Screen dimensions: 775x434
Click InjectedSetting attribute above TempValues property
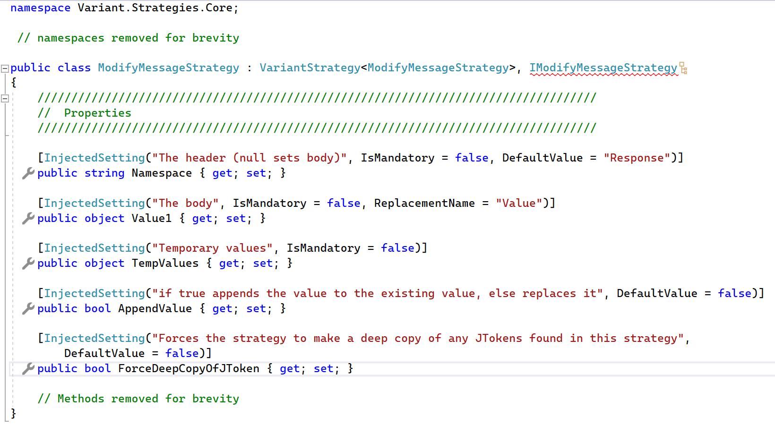[x=95, y=248]
